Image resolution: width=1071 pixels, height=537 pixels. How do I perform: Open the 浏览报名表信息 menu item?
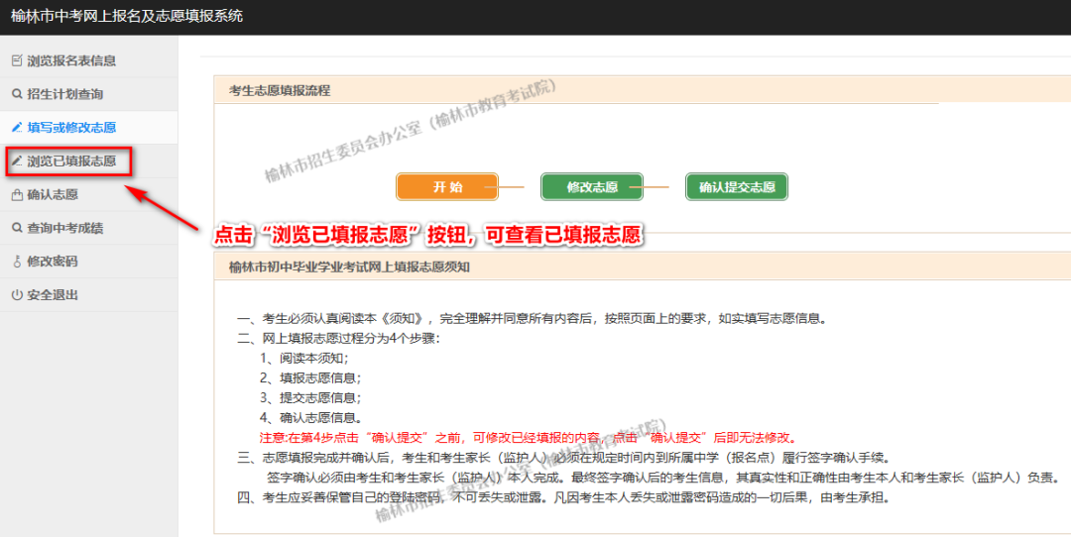pyautogui.click(x=71, y=60)
